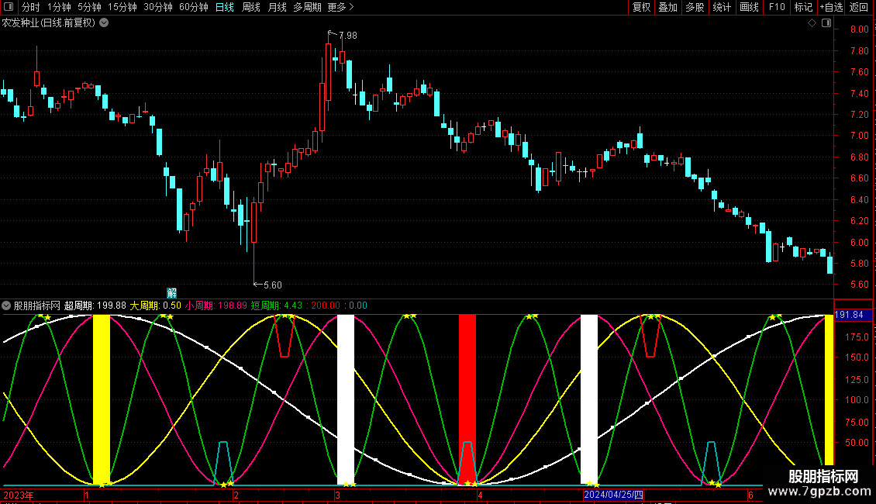Open the 多股 multi-stock view
The width and height of the screenshot is (876, 504).
coord(695,7)
